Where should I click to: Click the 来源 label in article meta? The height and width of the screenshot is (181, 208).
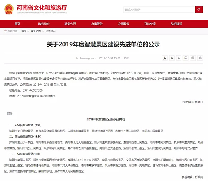tap(127, 58)
